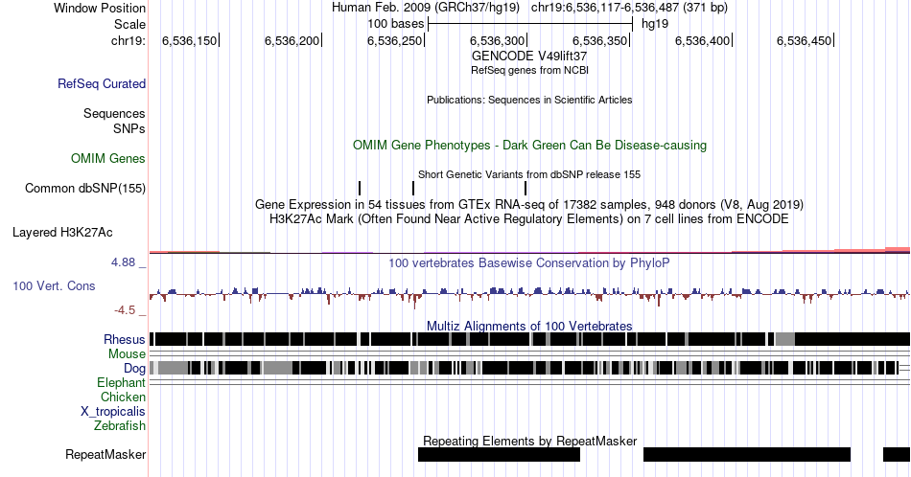Click Short Genetic Variants from dbSNP title
This screenshot has width=911, height=477.
click(x=529, y=174)
